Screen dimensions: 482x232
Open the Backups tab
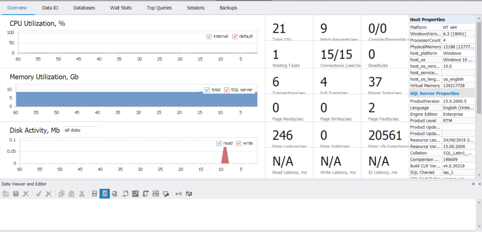(228, 8)
